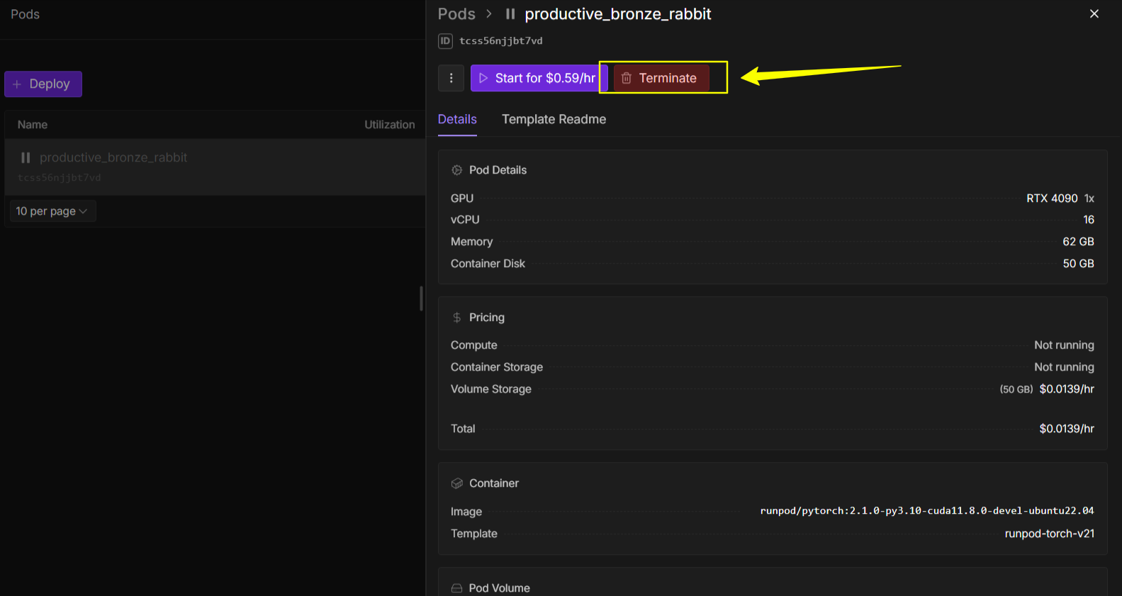Sort by the Utilization column header
Screen dimensions: 1122x596
(389, 125)
